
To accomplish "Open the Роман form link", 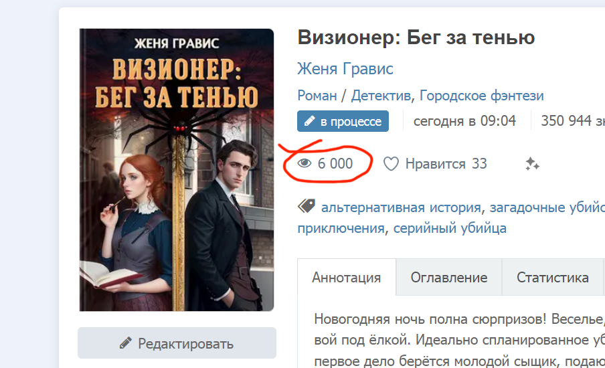I will click(x=317, y=95).
